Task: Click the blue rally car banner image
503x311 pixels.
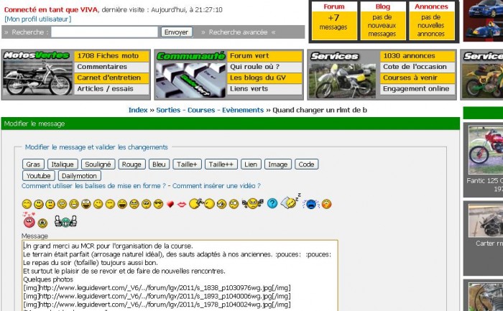Action: tap(484, 20)
